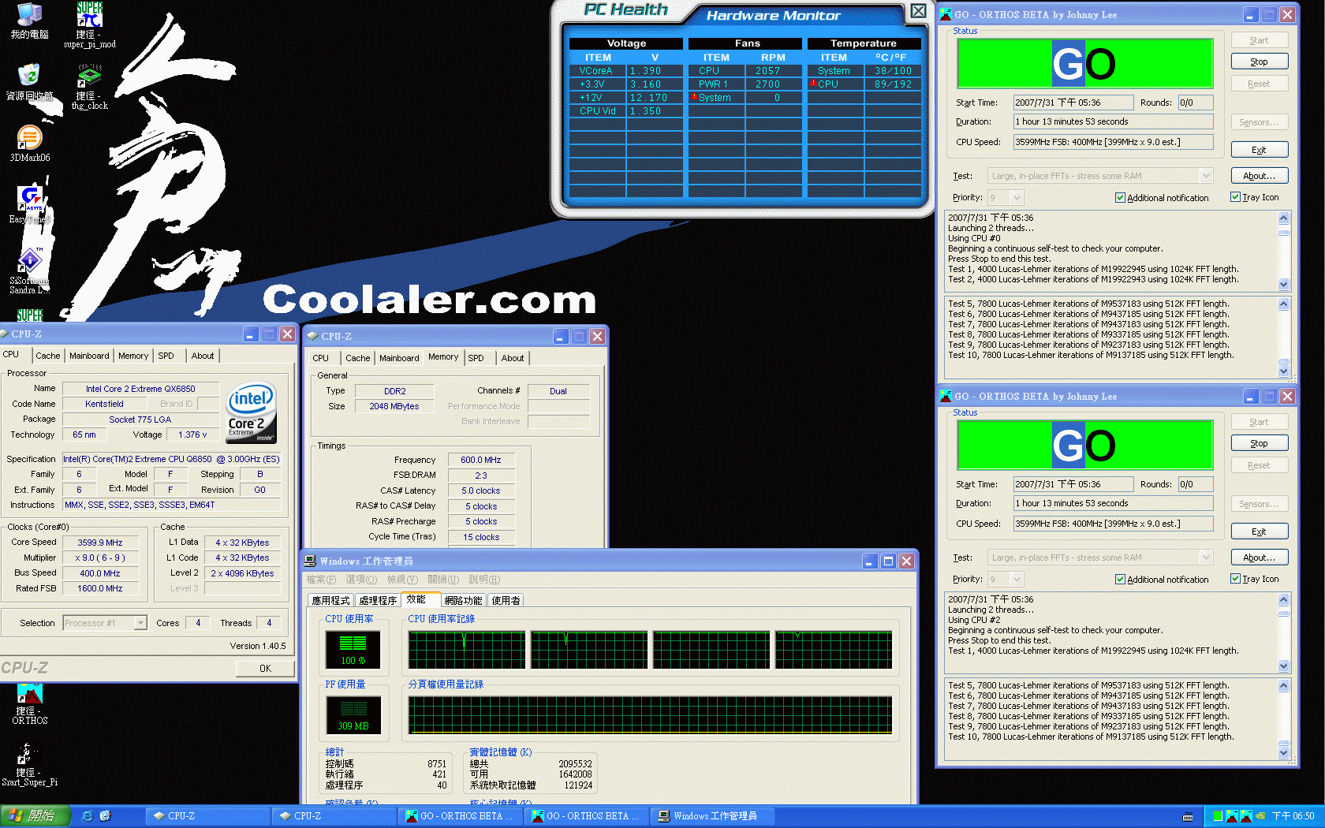The height and width of the screenshot is (828, 1325).
Task: Open Test dropdown in upper ORTHOS window
Action: point(1205,176)
